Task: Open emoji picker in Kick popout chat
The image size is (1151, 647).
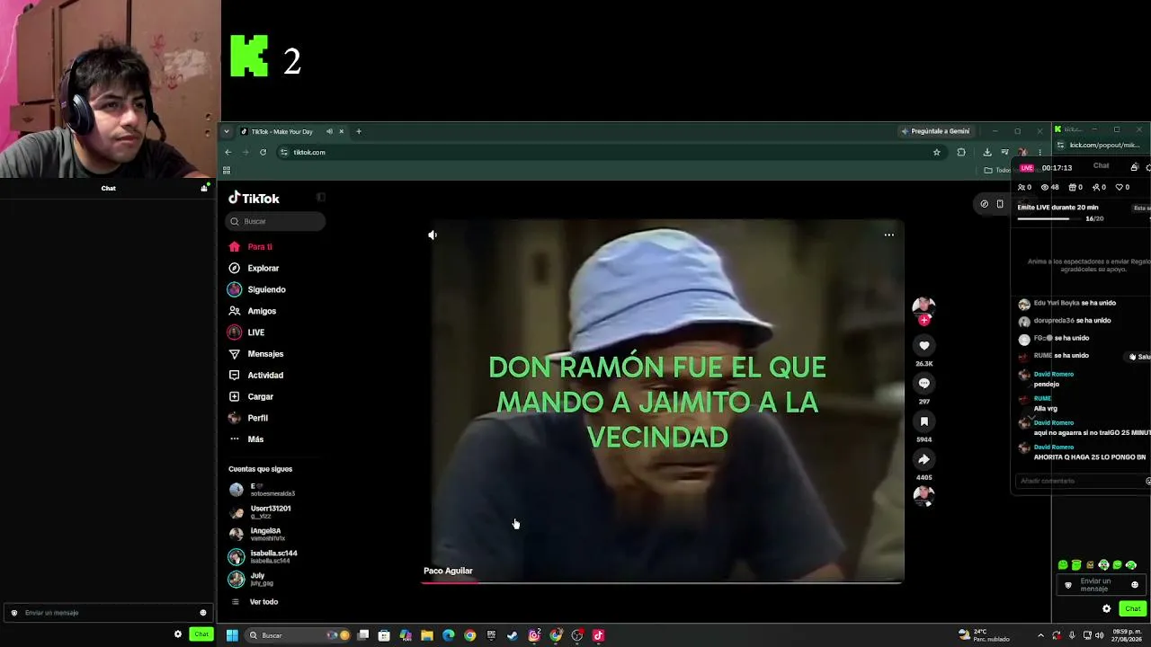Action: 1135,585
